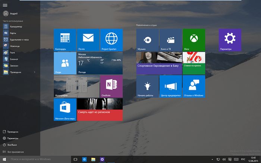
Task: Open the Вкл/Выкл power menu
Action: pyautogui.click(x=10, y=145)
